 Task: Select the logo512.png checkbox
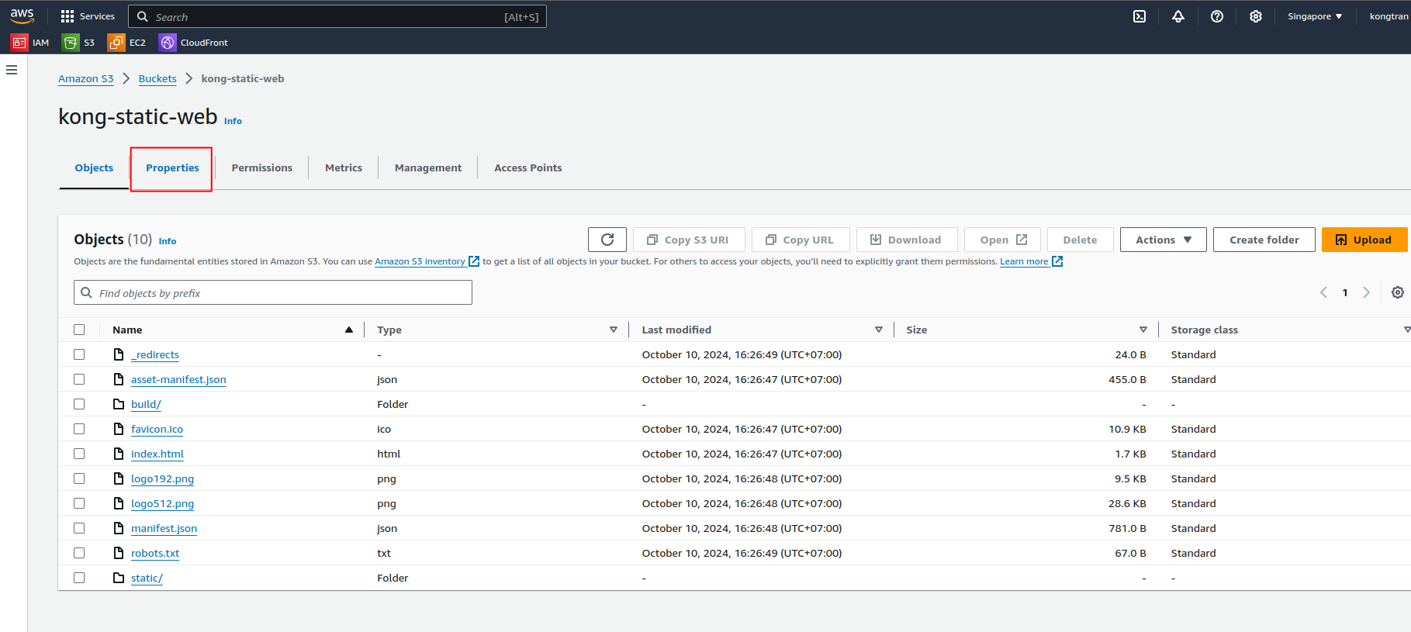(79, 503)
